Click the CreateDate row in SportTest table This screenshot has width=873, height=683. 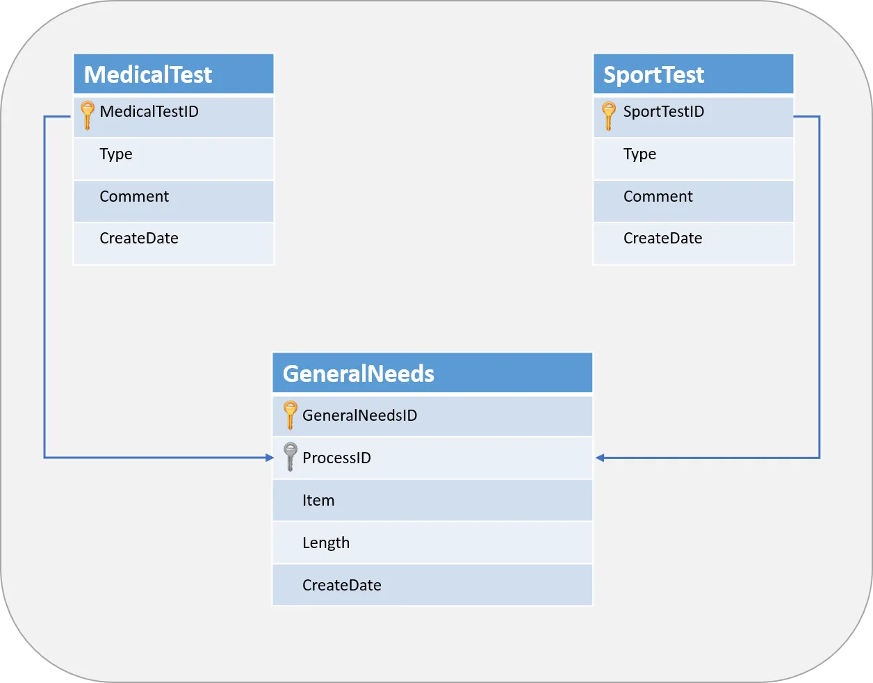pos(693,239)
